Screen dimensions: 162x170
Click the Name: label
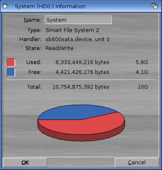click(33, 20)
